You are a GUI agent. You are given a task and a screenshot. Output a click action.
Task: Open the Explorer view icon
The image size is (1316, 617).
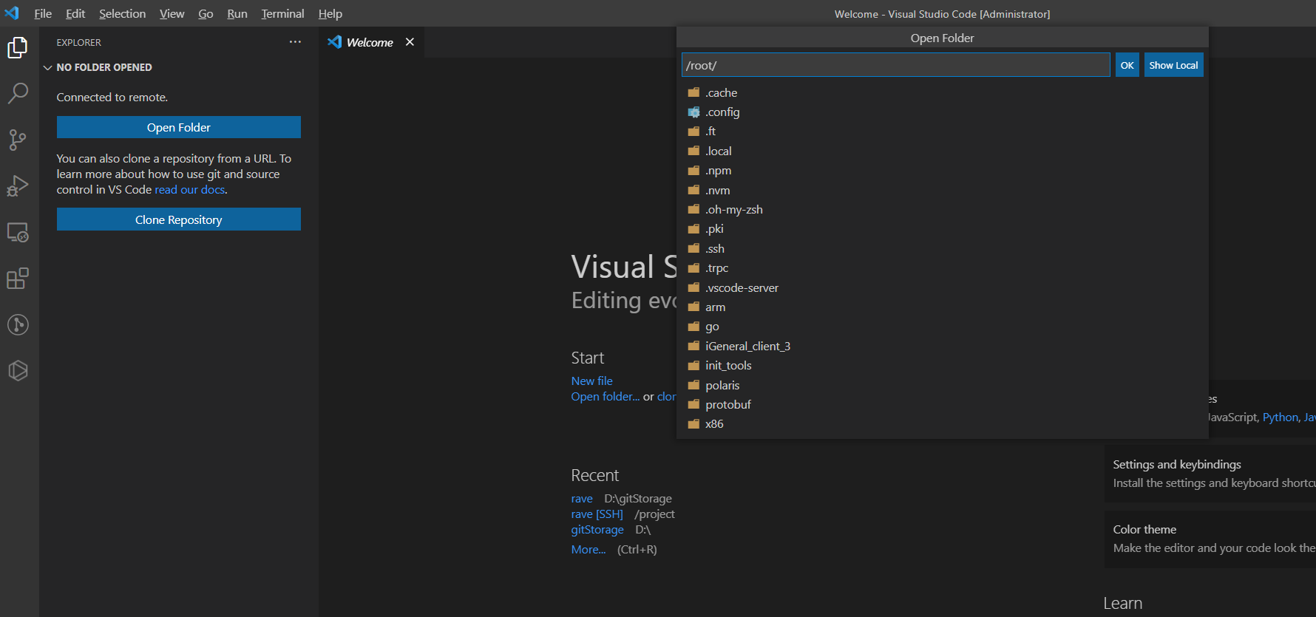click(18, 48)
